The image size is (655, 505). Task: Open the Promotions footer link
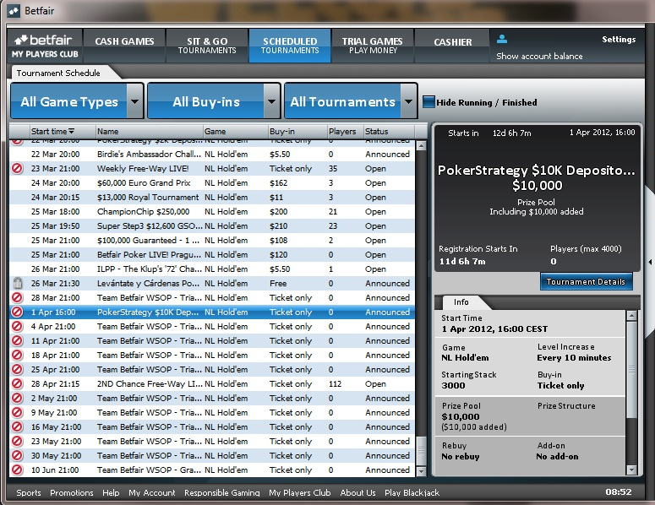(x=72, y=493)
